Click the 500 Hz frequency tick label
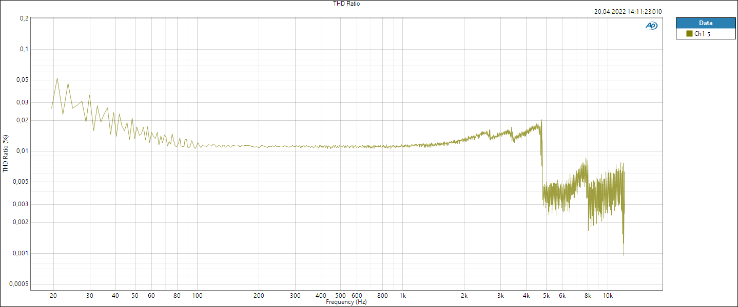Screen dimensions: 738x307 click(x=341, y=296)
